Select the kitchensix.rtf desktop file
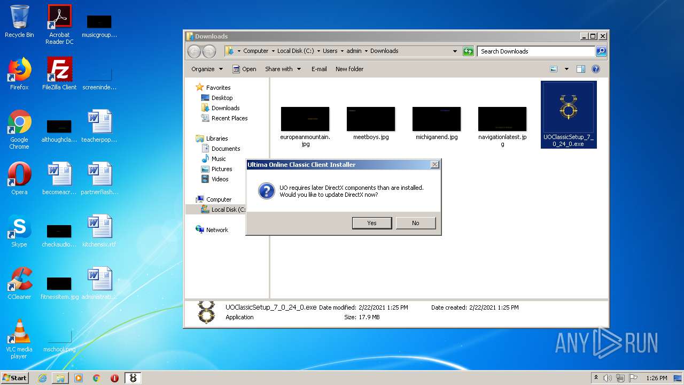The image size is (684, 385). pos(99,231)
